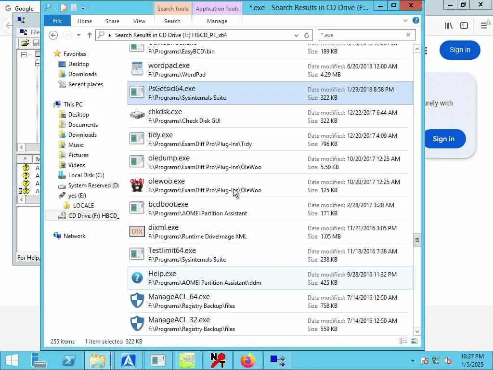This screenshot has width=493, height=370.
Task: Select the bcdboot.exe file icon
Action: [x=137, y=208]
